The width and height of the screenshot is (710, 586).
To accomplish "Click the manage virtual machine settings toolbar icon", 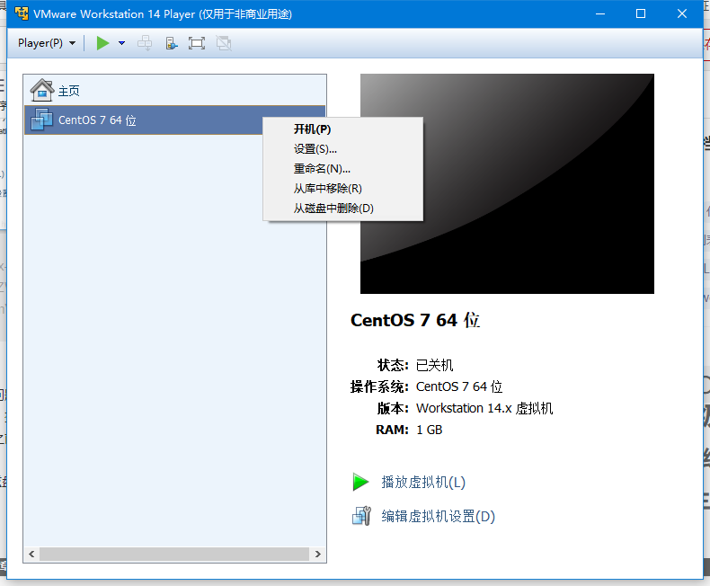I will coord(171,43).
